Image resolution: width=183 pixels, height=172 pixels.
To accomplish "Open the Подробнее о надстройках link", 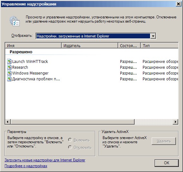I will point(26,166).
